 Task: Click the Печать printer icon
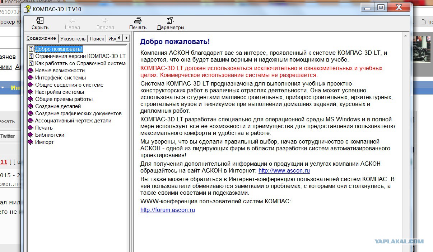click(138, 21)
